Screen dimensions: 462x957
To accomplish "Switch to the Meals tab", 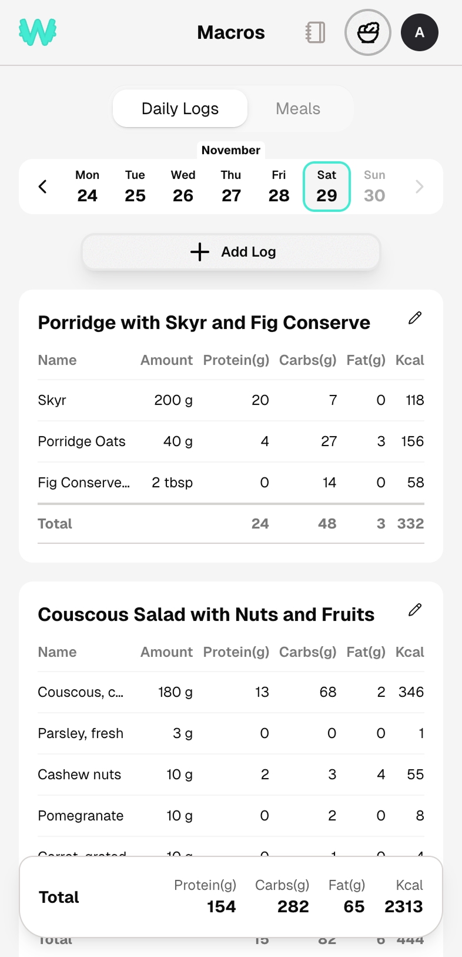I will click(x=298, y=109).
